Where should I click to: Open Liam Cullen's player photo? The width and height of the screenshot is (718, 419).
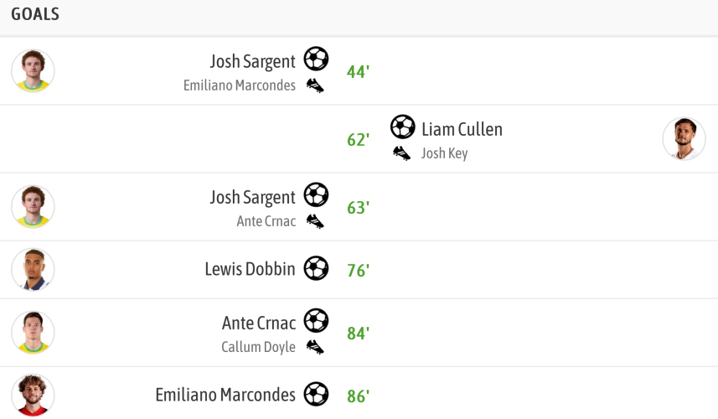(684, 139)
